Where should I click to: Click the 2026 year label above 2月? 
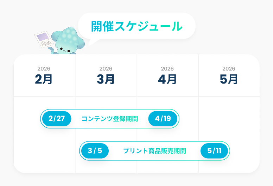(44, 69)
